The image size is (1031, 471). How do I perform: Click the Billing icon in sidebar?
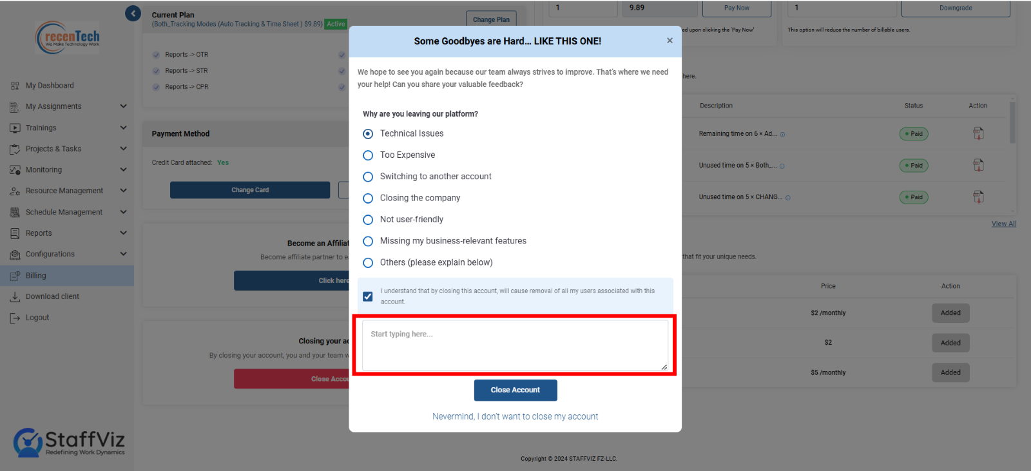point(15,276)
